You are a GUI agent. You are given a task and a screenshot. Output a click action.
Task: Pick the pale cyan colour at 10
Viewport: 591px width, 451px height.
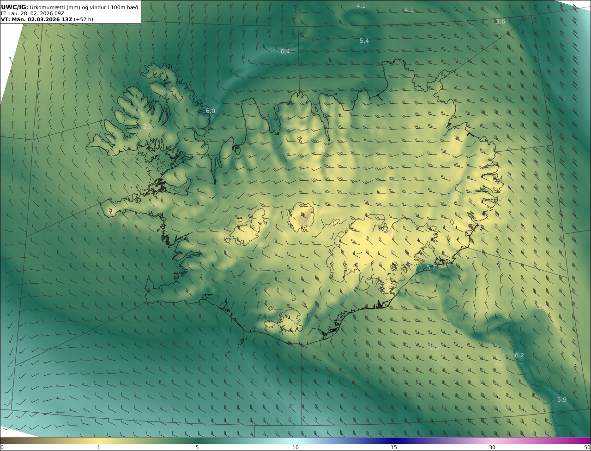295,440
